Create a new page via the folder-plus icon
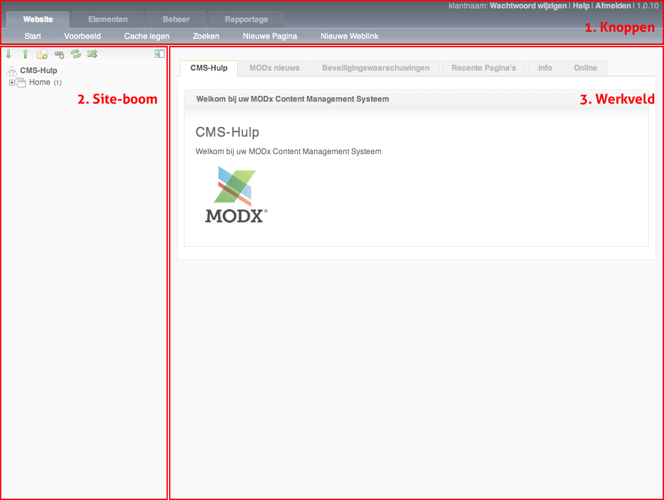 pyautogui.click(x=42, y=54)
